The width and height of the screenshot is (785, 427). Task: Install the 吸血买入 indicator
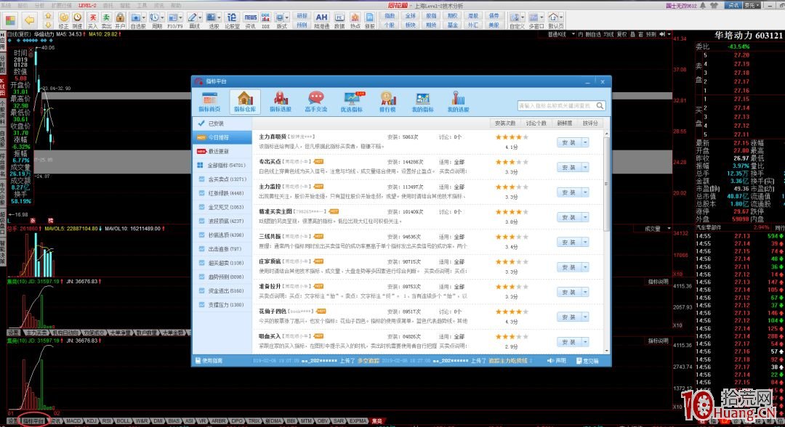point(569,342)
